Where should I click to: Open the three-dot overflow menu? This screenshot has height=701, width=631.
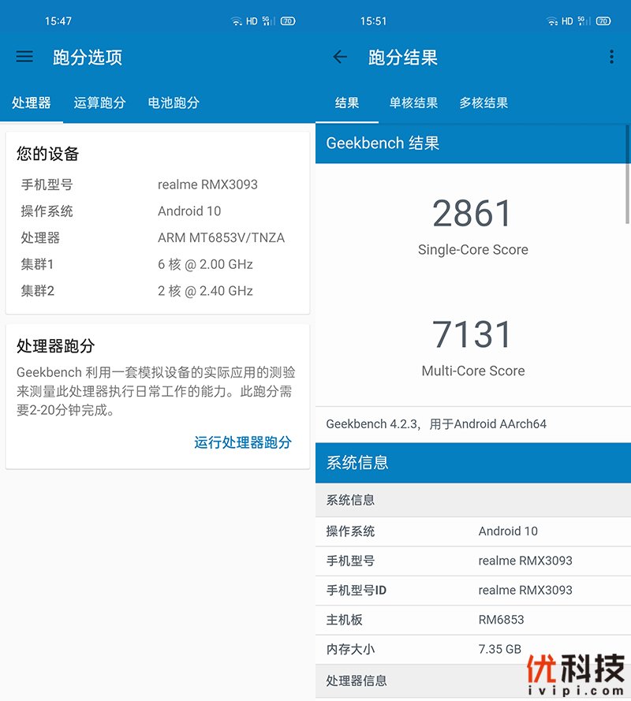point(611,57)
